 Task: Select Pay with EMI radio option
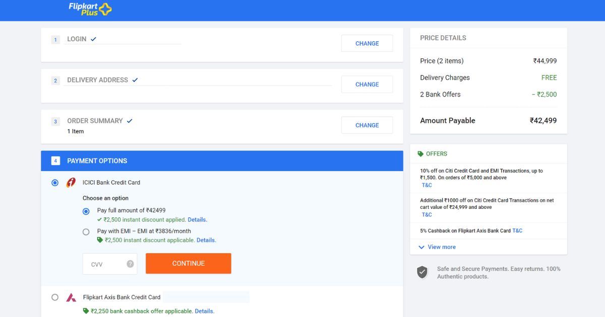86,232
